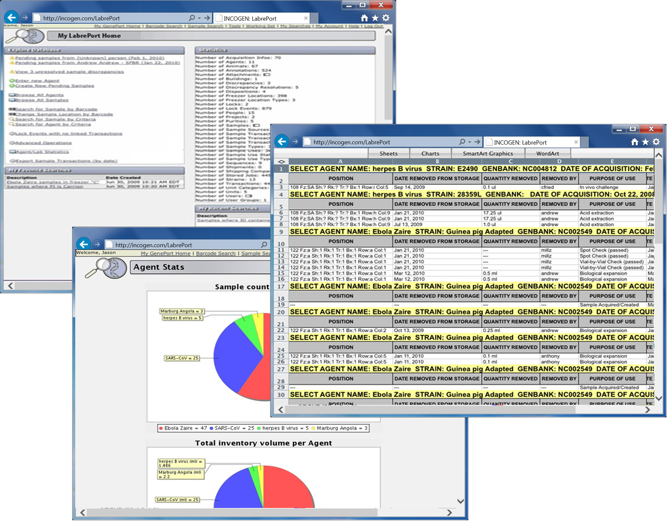
Task: Switch to the Charts tab
Action: [430, 153]
